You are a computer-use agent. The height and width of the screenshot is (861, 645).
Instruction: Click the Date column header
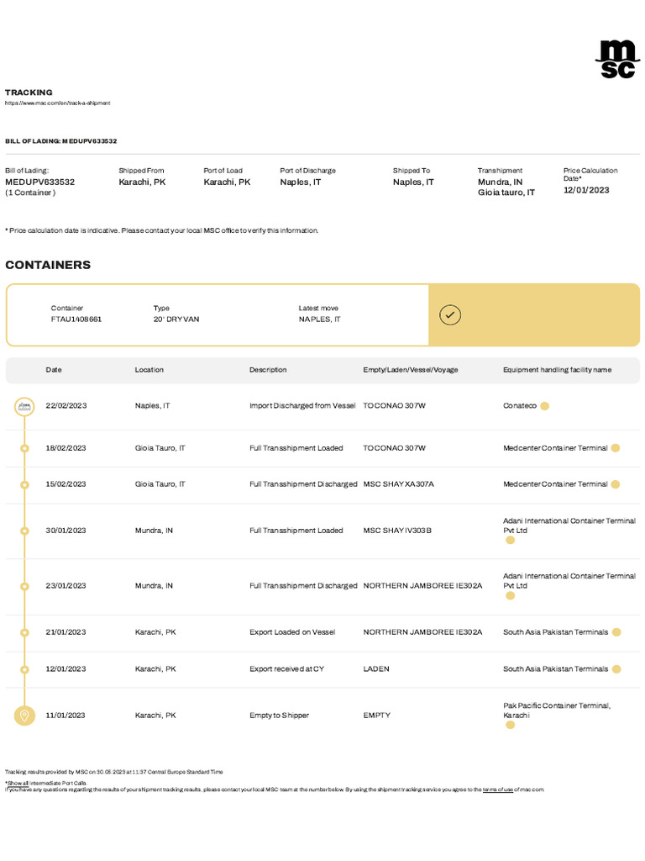point(54,370)
